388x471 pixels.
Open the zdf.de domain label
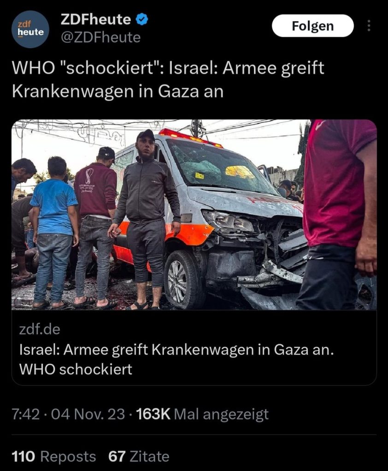[40, 329]
